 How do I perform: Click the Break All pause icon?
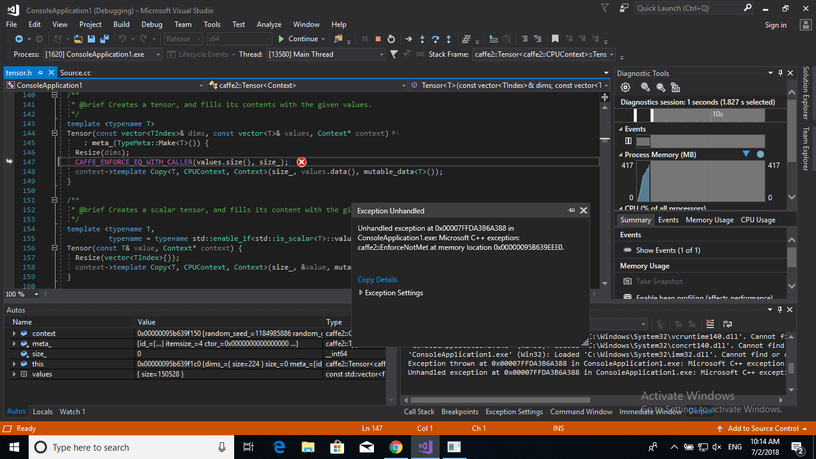[365, 39]
